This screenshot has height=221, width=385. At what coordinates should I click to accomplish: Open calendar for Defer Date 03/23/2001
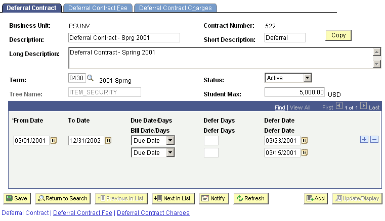point(305,140)
